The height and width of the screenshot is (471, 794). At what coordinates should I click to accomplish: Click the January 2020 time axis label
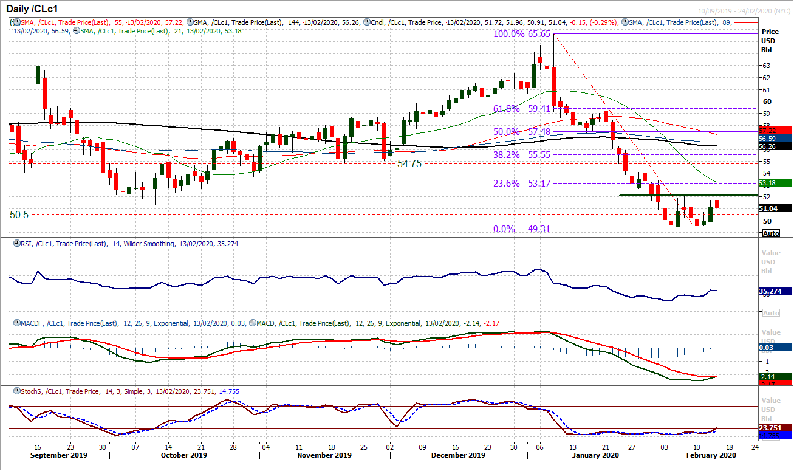coord(596,455)
